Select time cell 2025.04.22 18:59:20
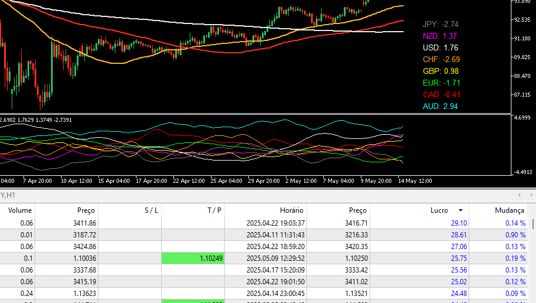The image size is (536, 303). [x=275, y=247]
